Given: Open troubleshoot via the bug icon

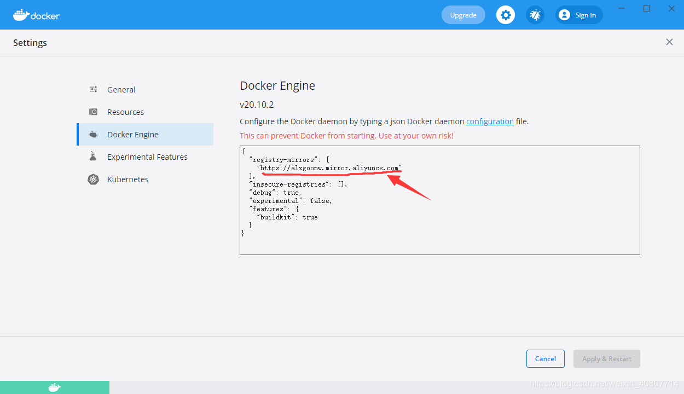Looking at the screenshot, I should [x=535, y=15].
